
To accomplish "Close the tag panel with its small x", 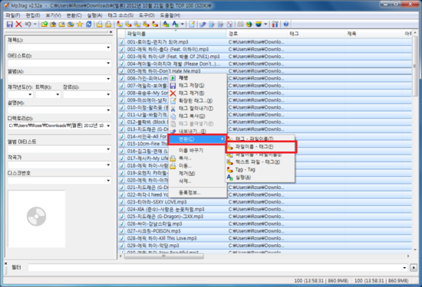I will point(111,32).
